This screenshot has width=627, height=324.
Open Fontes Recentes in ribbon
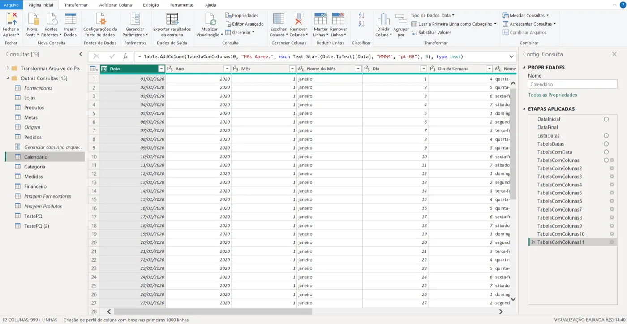tap(52, 25)
